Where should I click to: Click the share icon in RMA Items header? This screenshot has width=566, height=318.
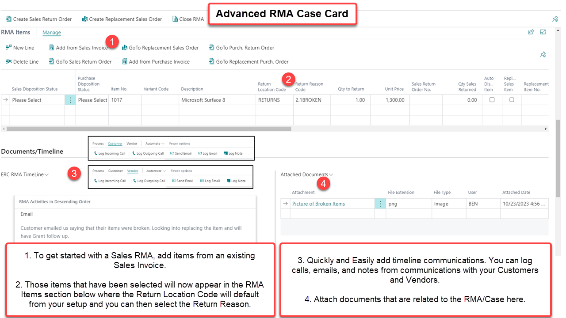[531, 32]
